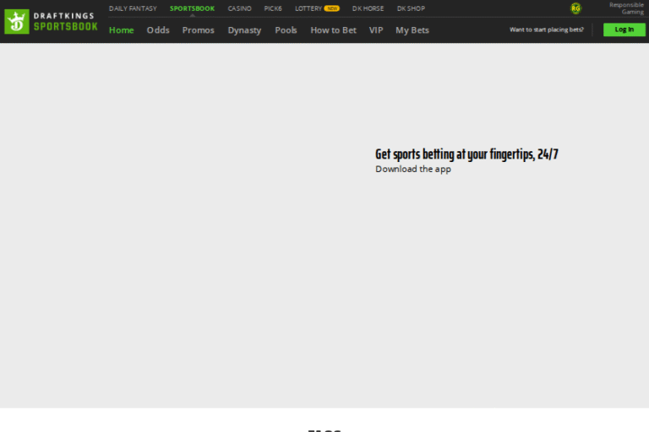
Task: Go to the Promos page
Action: tap(199, 30)
